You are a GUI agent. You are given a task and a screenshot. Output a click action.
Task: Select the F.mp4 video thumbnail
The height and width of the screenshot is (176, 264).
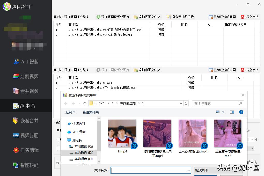coord(122,133)
